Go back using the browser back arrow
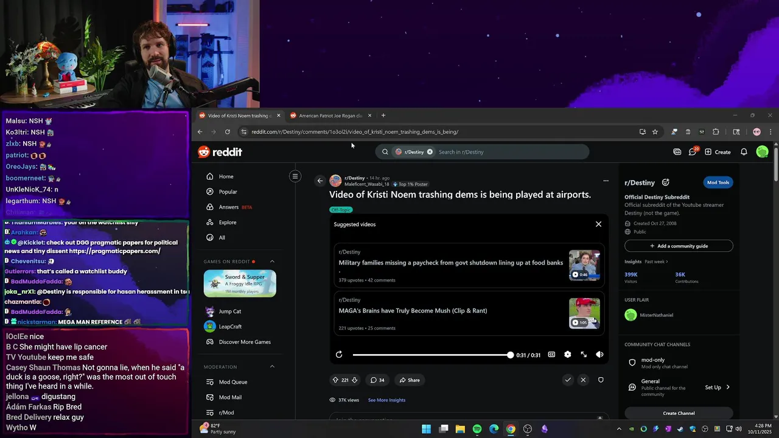Screen dimensions: 779x438 [200, 132]
